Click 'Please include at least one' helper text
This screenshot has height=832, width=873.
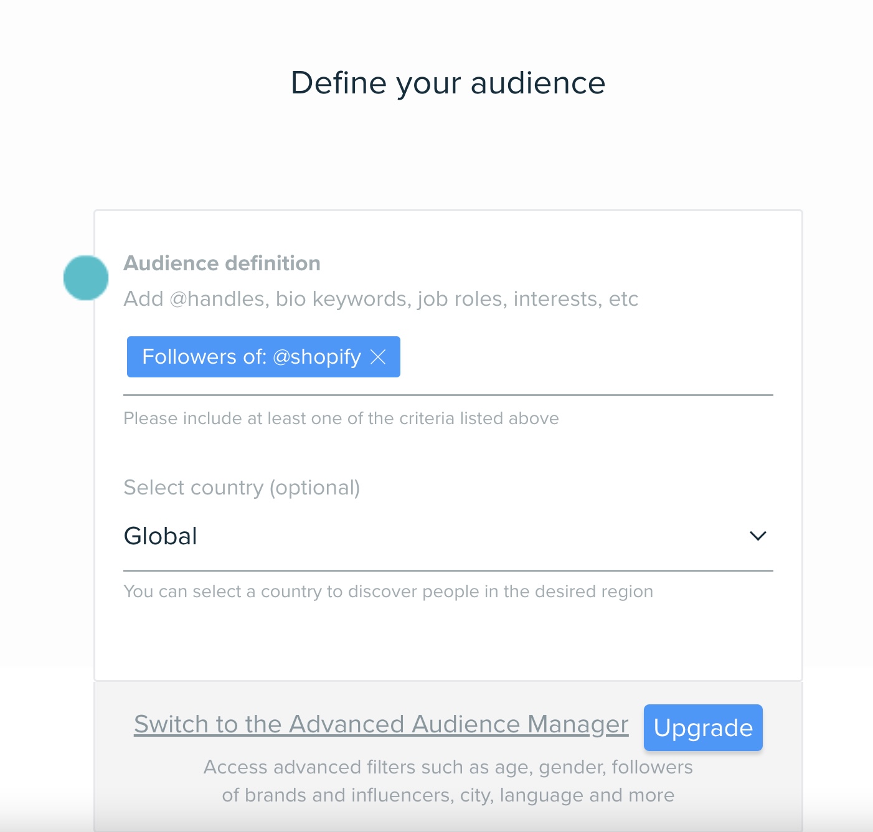coord(341,418)
